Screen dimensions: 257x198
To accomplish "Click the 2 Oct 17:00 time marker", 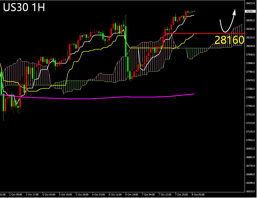I will pos(32,194).
